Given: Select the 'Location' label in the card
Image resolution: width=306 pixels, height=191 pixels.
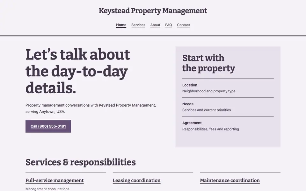Looking at the screenshot, I should pos(190,85).
